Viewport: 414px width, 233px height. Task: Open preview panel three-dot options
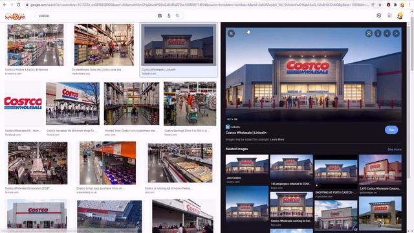(x=378, y=33)
